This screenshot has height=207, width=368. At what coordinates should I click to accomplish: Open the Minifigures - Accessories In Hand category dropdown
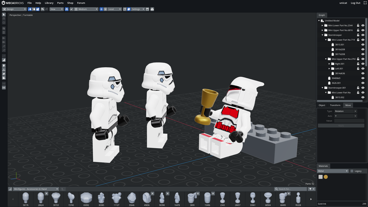click(x=36, y=189)
